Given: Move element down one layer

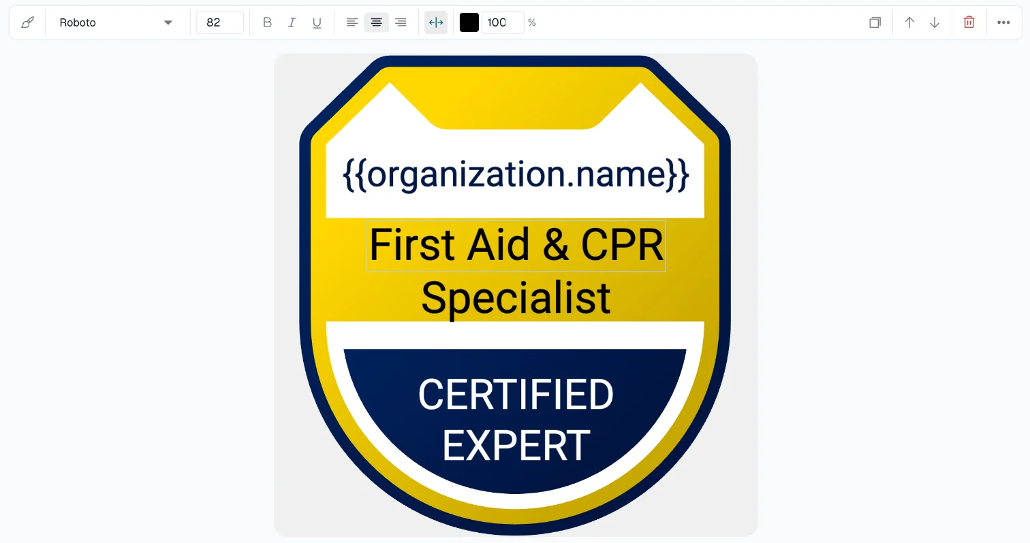Looking at the screenshot, I should [935, 22].
